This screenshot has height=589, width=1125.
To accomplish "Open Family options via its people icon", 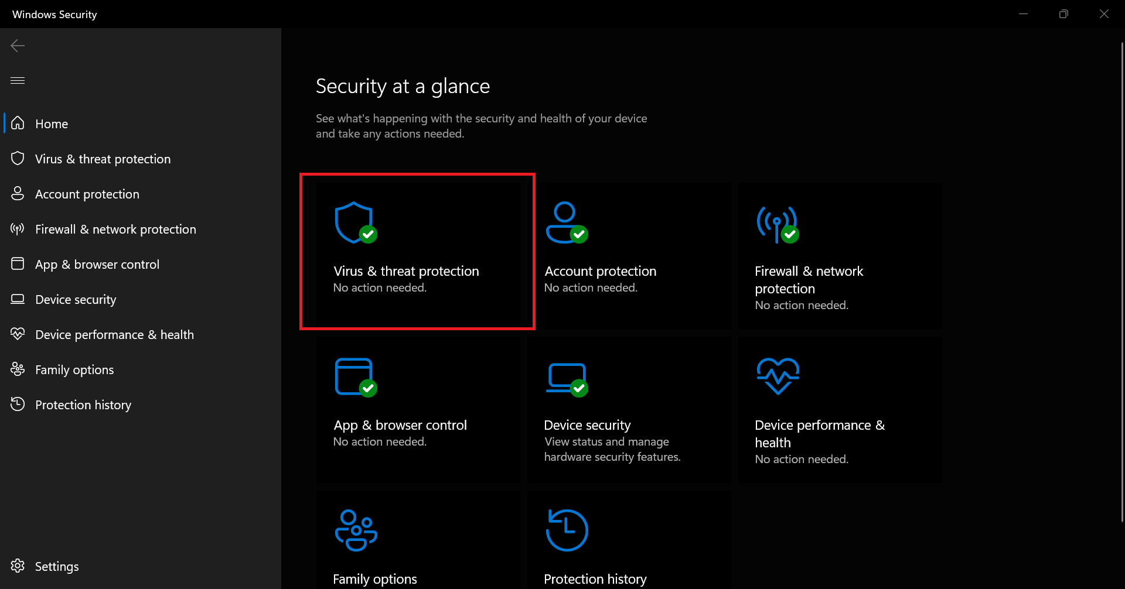I will pyautogui.click(x=17, y=369).
